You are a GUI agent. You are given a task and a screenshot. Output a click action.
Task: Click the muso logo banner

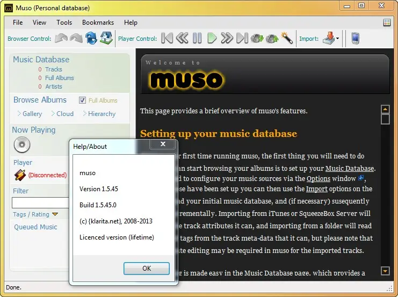[186, 79]
